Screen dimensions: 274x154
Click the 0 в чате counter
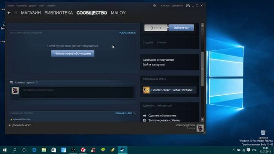pos(156,27)
